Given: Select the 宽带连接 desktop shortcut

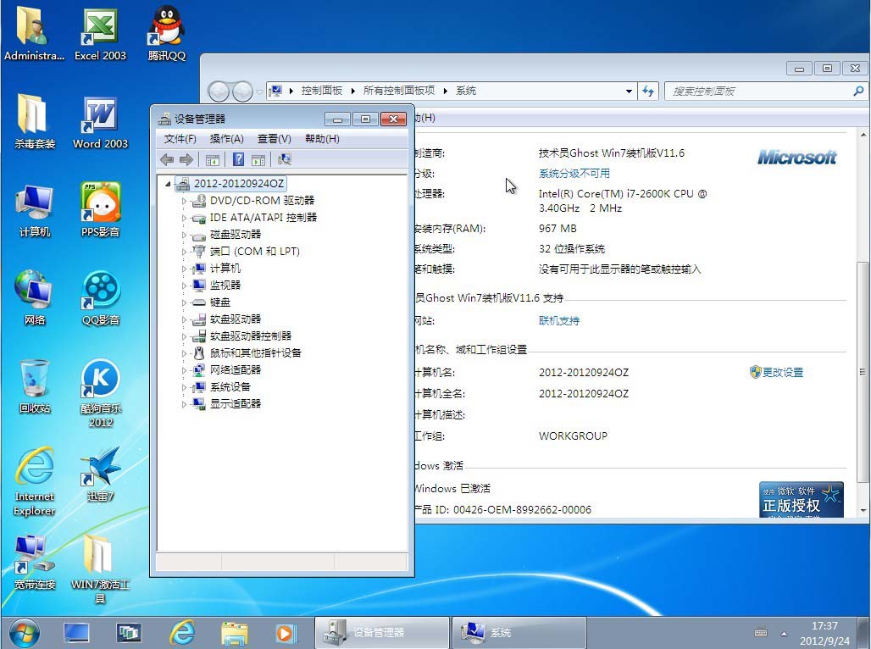Looking at the screenshot, I should point(35,562).
